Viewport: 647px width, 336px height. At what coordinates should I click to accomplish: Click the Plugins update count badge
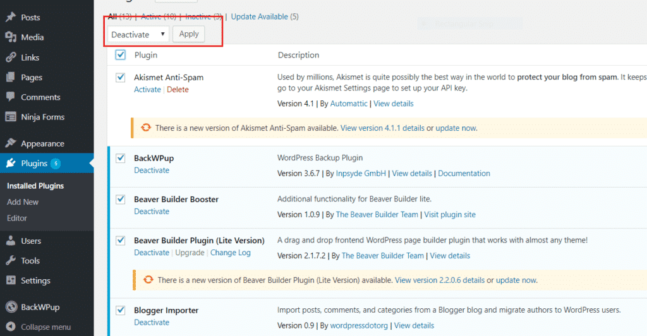pos(56,164)
